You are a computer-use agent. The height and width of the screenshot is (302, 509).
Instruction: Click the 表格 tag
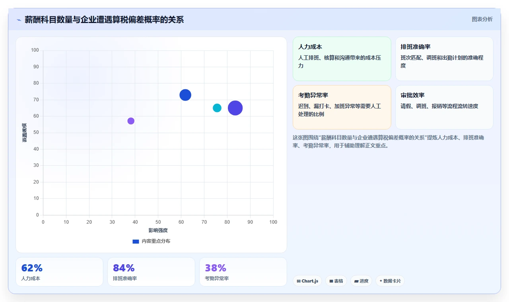pos(336,281)
